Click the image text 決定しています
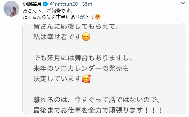 click(x=57, y=79)
